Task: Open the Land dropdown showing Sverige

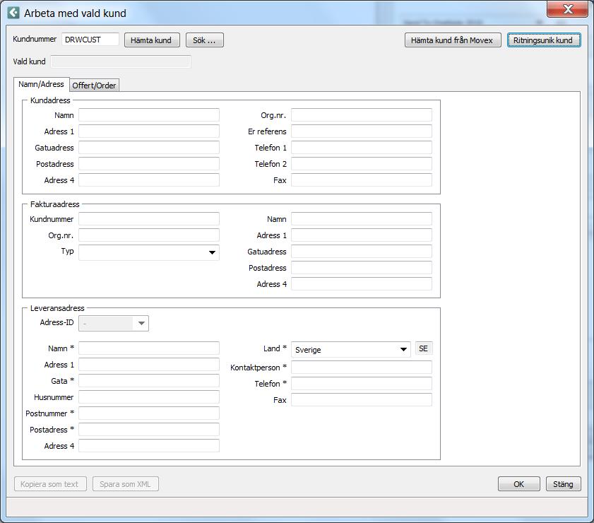Action: 351,349
